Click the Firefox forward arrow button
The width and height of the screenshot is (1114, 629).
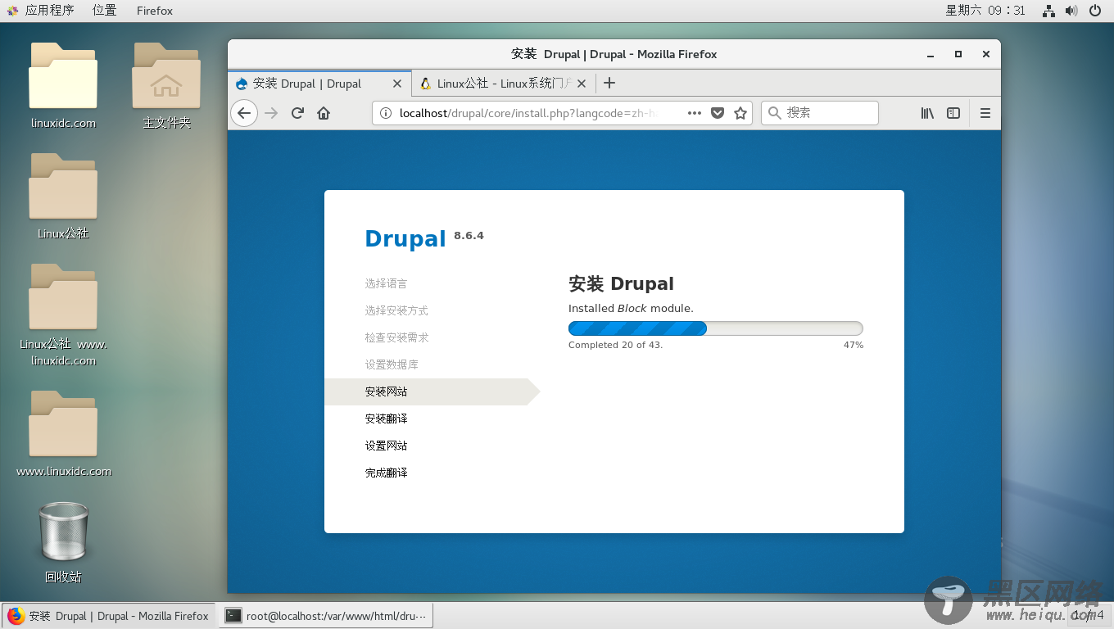click(271, 113)
